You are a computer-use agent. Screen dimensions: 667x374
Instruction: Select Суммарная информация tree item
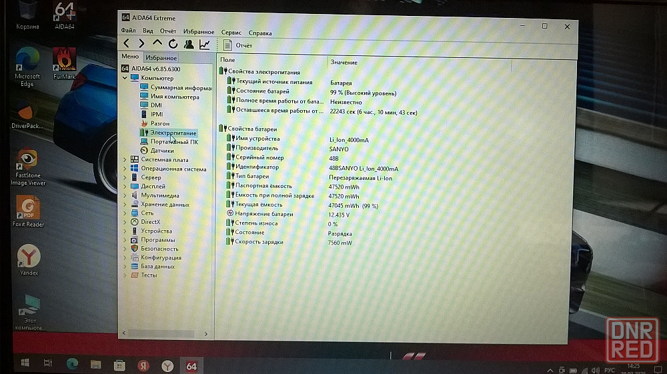(176, 87)
